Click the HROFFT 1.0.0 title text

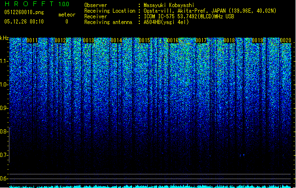[37, 4]
